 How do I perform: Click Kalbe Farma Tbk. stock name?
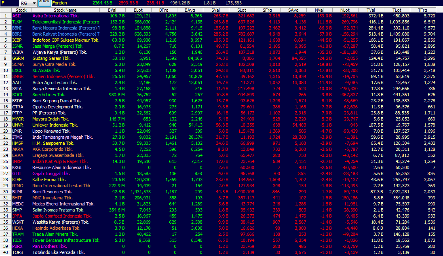(49, 180)
